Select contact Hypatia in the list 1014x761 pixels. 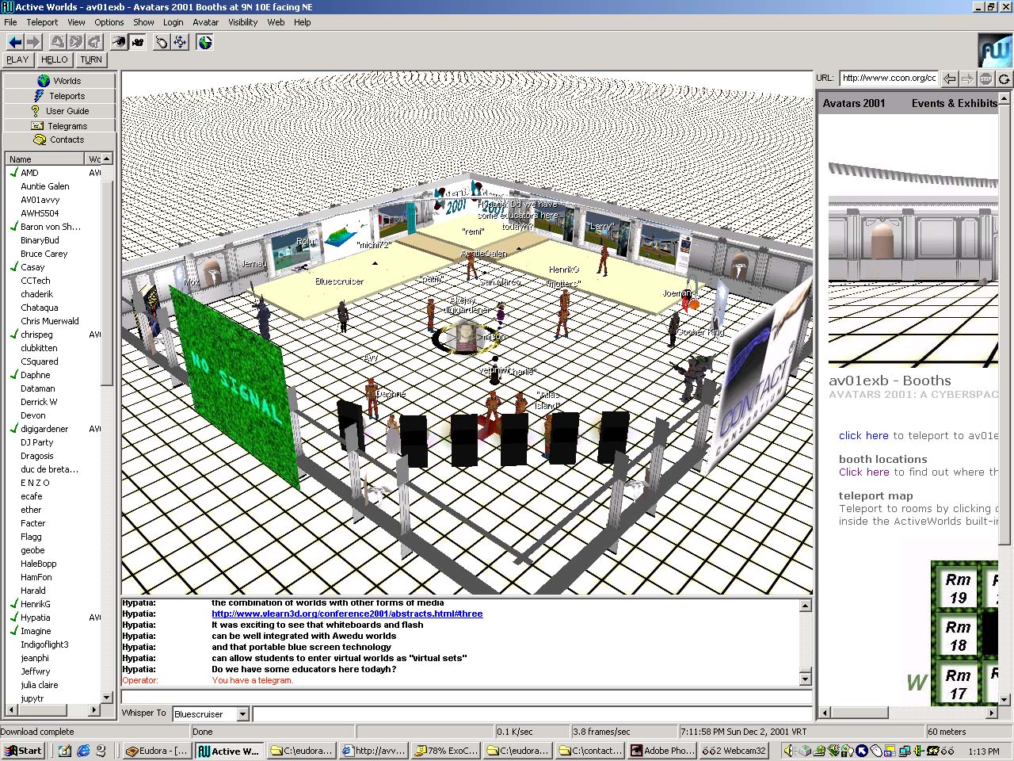pos(35,618)
